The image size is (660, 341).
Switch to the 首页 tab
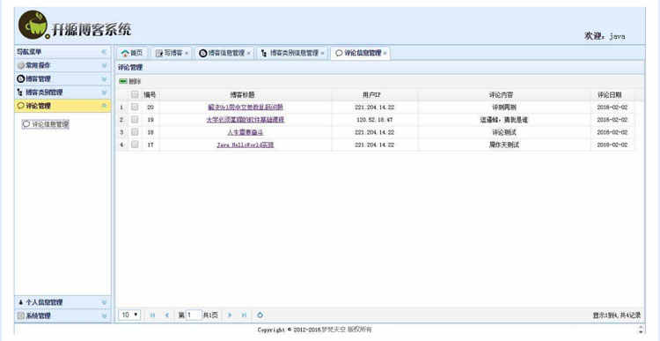point(132,53)
